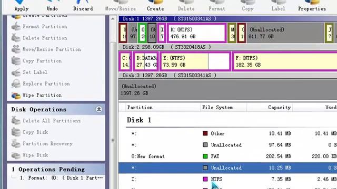The image size is (337, 189).
Task: Click the Format Partition icon in sidebar
Action: (x=16, y=27)
